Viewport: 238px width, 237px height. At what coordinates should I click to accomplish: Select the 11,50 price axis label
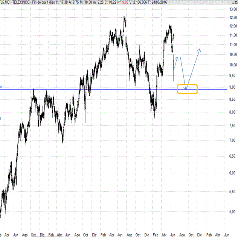(x=233, y=35)
